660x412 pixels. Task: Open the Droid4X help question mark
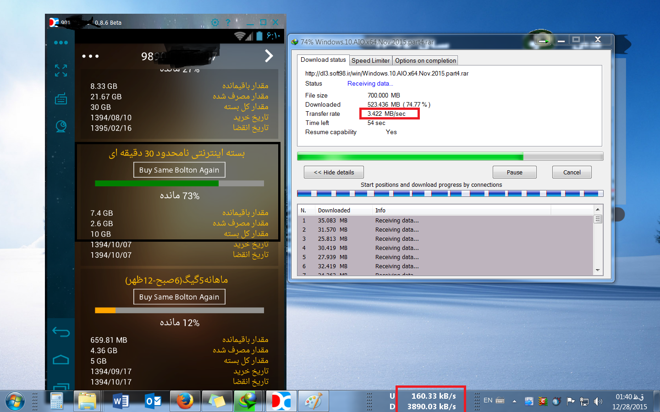[228, 22]
